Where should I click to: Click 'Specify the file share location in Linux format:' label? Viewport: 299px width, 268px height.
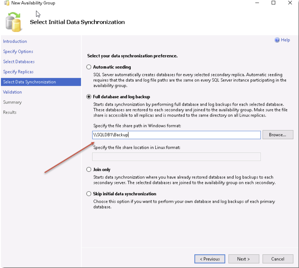(137, 147)
